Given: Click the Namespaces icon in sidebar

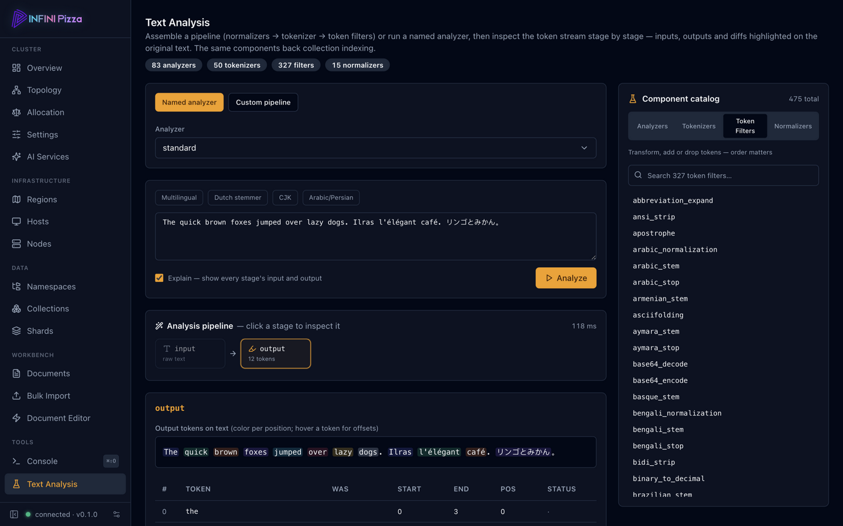Looking at the screenshot, I should tap(16, 286).
